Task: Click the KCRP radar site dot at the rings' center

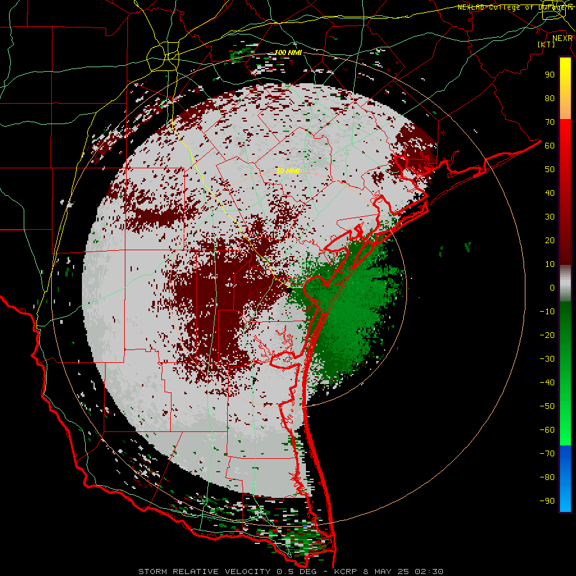Action: coord(289,290)
